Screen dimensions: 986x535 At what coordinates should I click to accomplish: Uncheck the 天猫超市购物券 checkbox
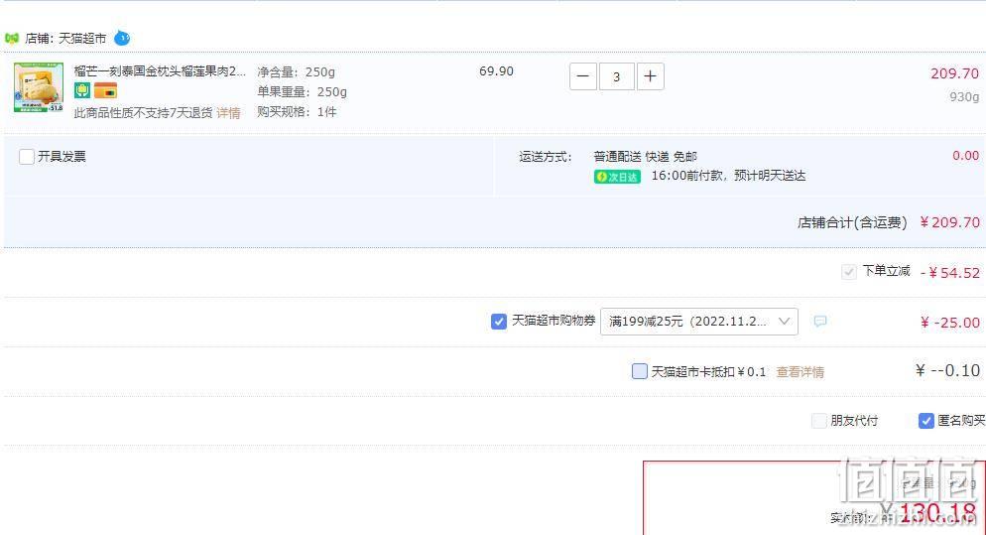[x=499, y=322]
